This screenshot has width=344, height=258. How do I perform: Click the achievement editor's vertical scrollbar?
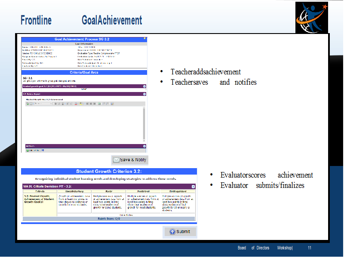pyautogui.click(x=144, y=125)
